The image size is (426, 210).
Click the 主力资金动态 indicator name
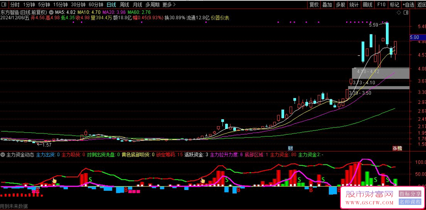[20, 155]
